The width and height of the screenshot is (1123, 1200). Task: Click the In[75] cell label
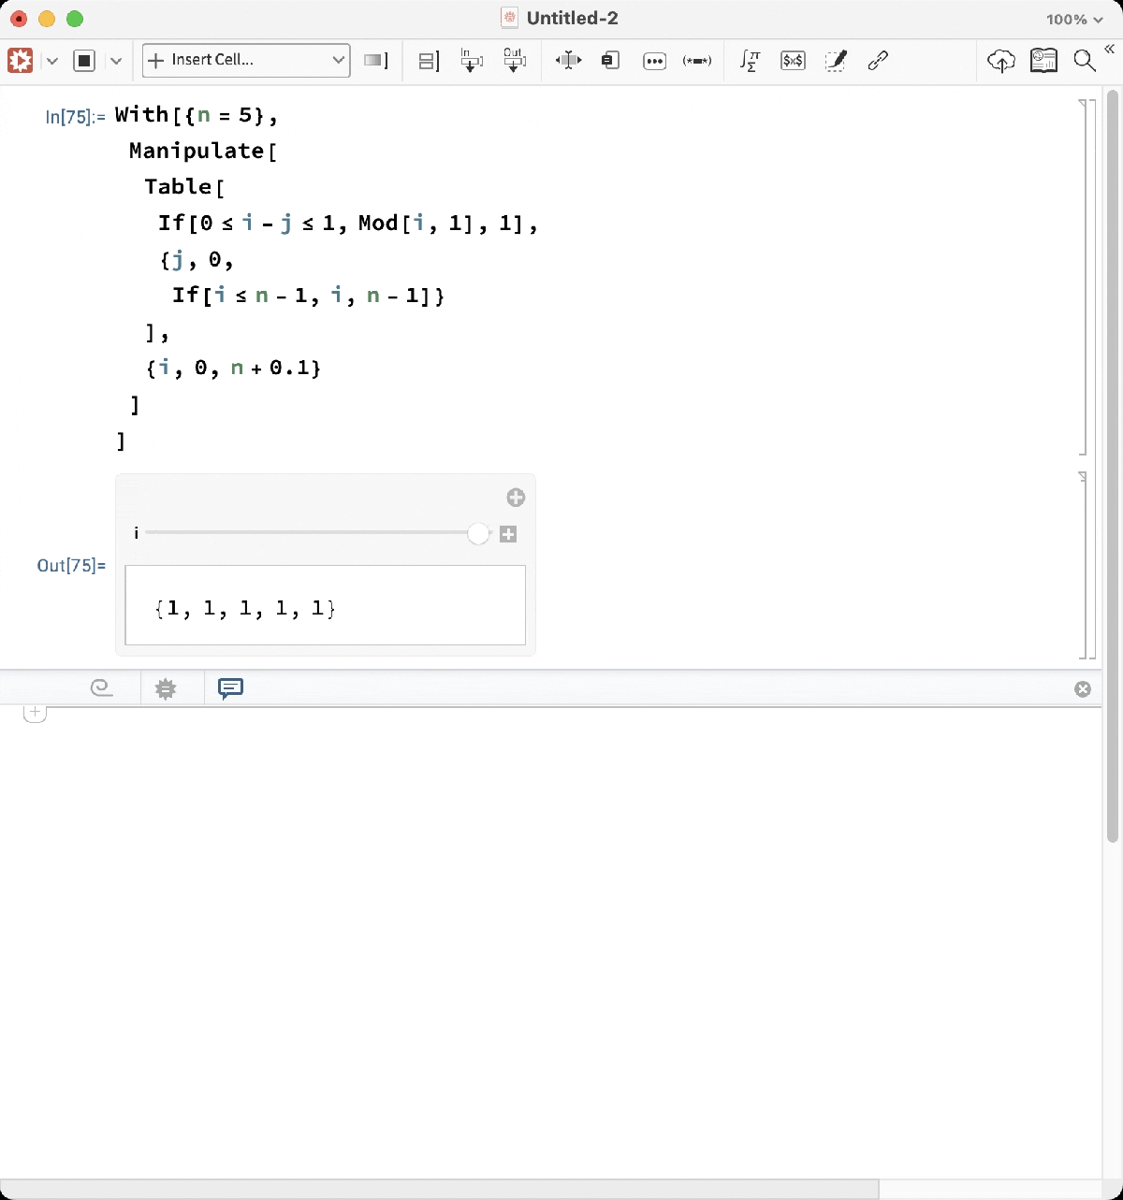(75, 117)
